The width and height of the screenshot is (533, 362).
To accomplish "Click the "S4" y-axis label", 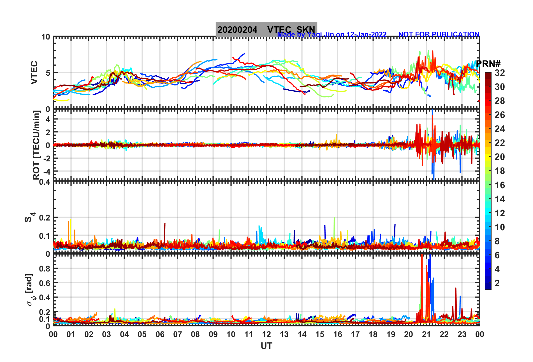I will [30, 217].
